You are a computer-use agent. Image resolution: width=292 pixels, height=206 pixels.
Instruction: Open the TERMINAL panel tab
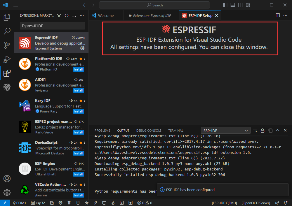(176, 131)
